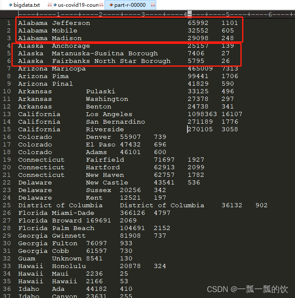Click the value '29098' on line 3
295x298 pixels.
[198, 38]
